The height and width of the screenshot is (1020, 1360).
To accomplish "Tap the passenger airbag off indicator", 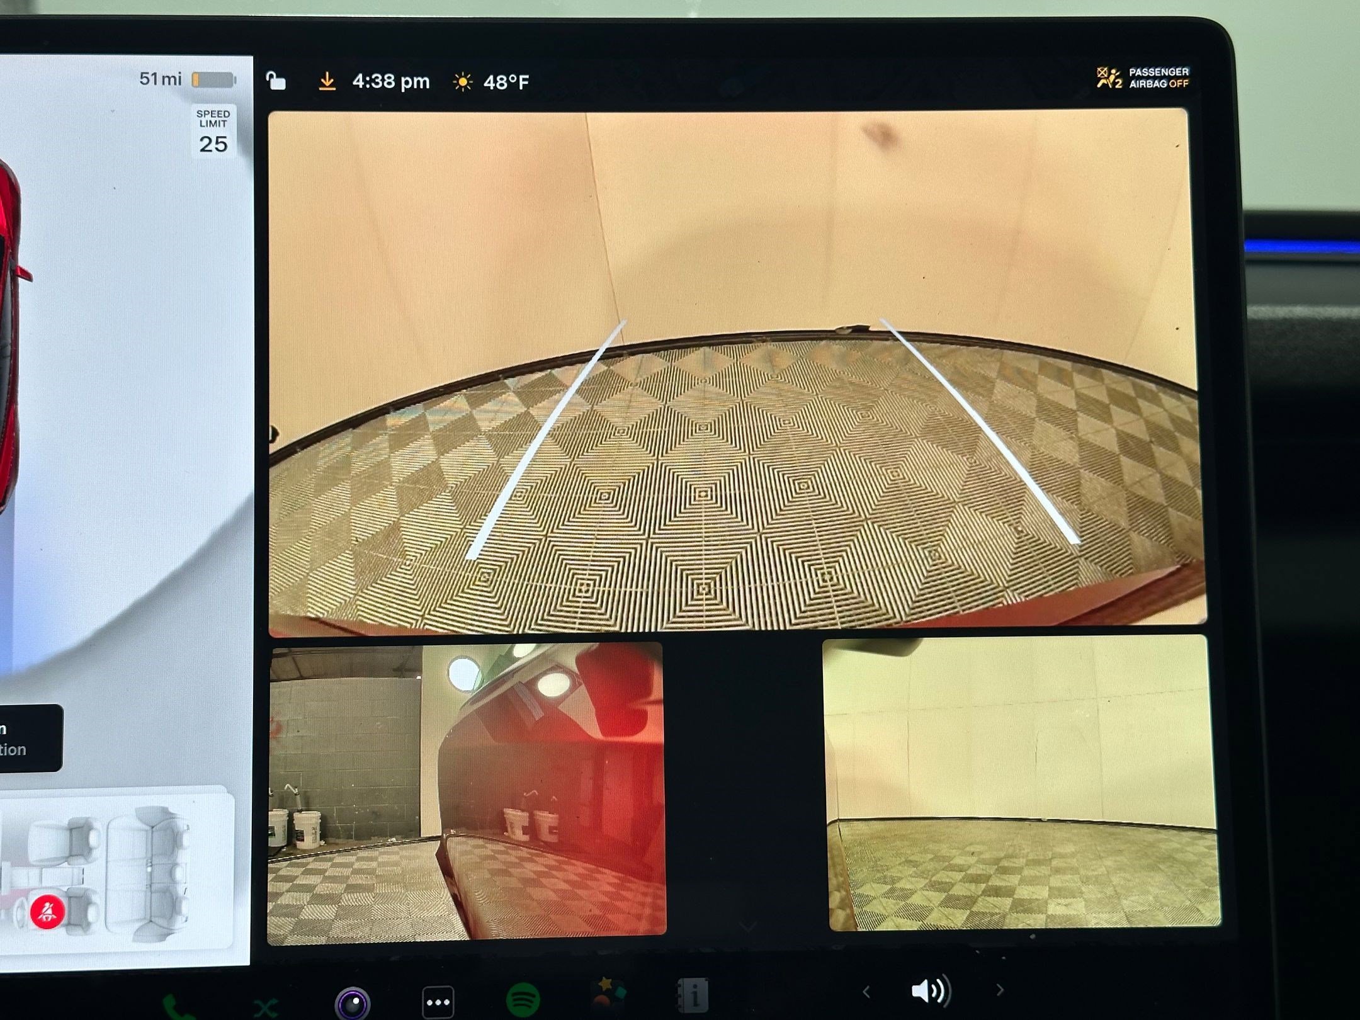I will click(x=1143, y=78).
